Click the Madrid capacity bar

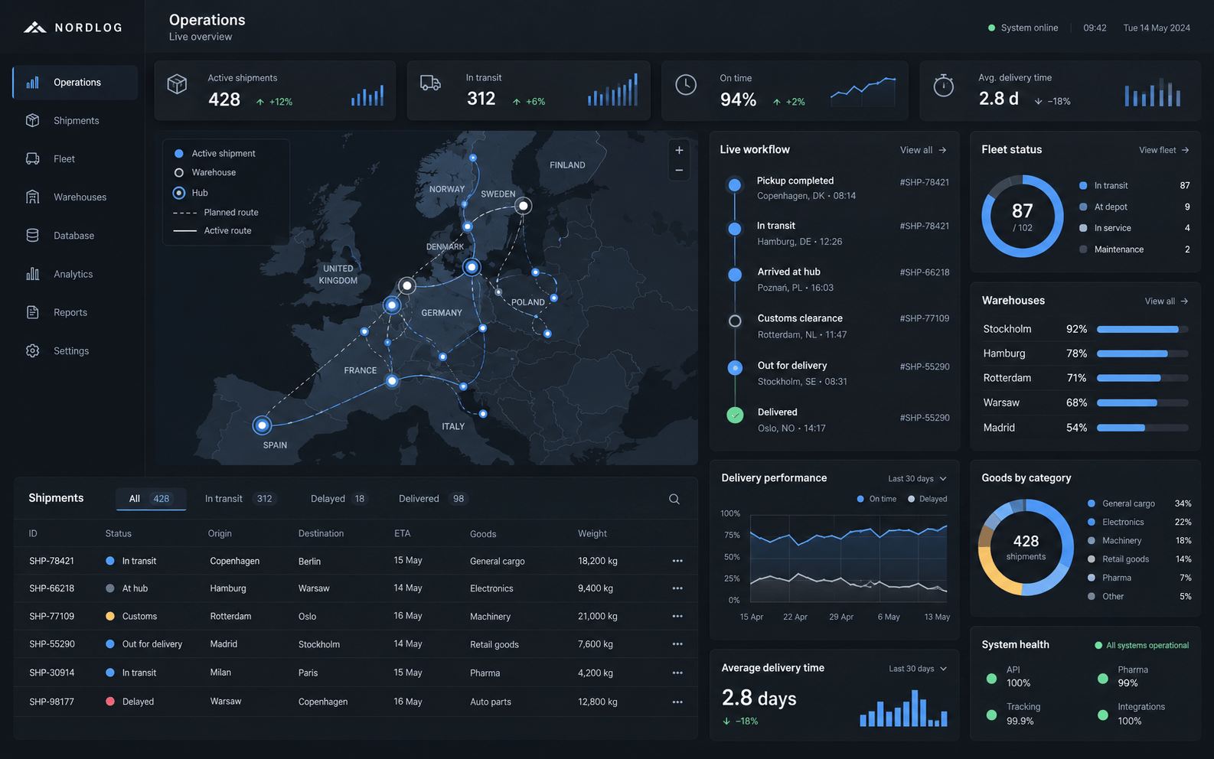click(1143, 428)
